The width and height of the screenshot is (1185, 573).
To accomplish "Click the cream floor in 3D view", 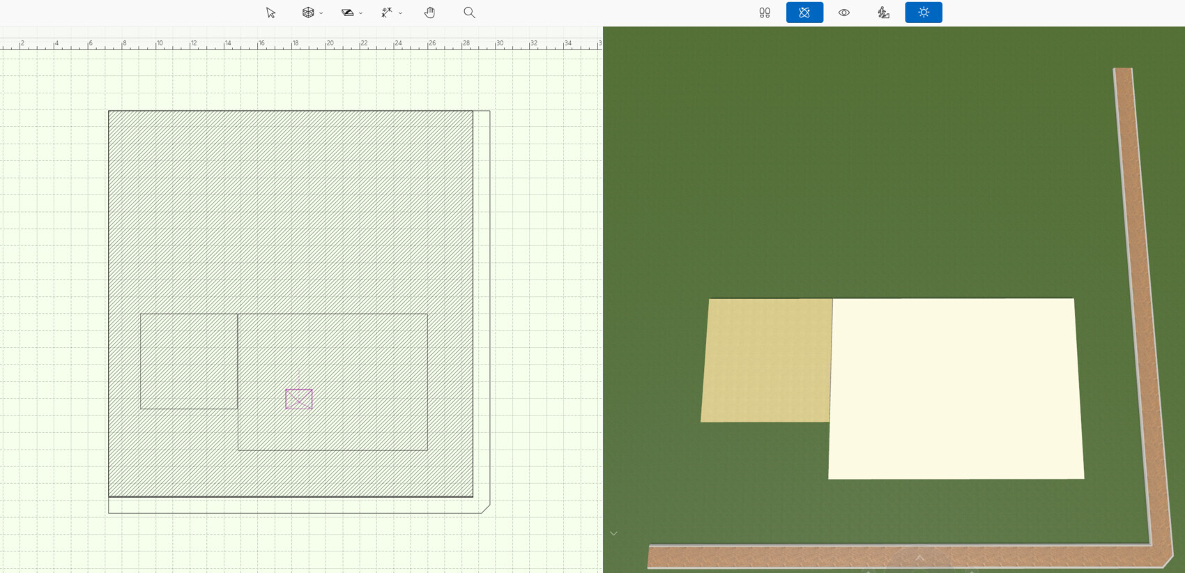I will click(x=955, y=388).
